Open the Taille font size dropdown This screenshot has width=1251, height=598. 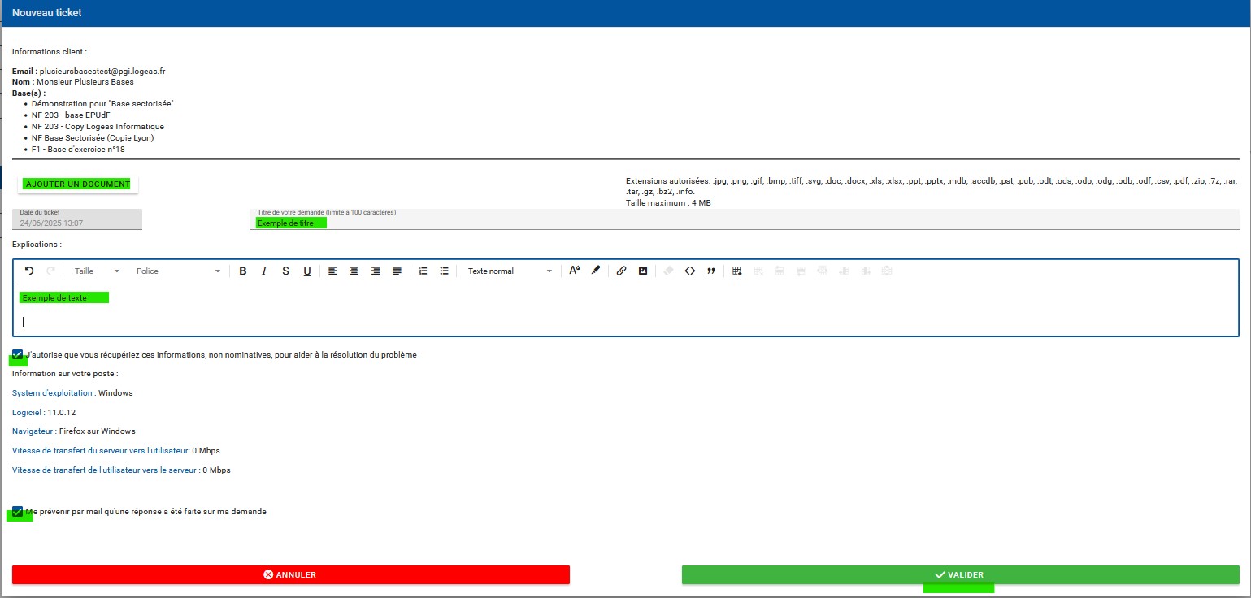click(97, 271)
